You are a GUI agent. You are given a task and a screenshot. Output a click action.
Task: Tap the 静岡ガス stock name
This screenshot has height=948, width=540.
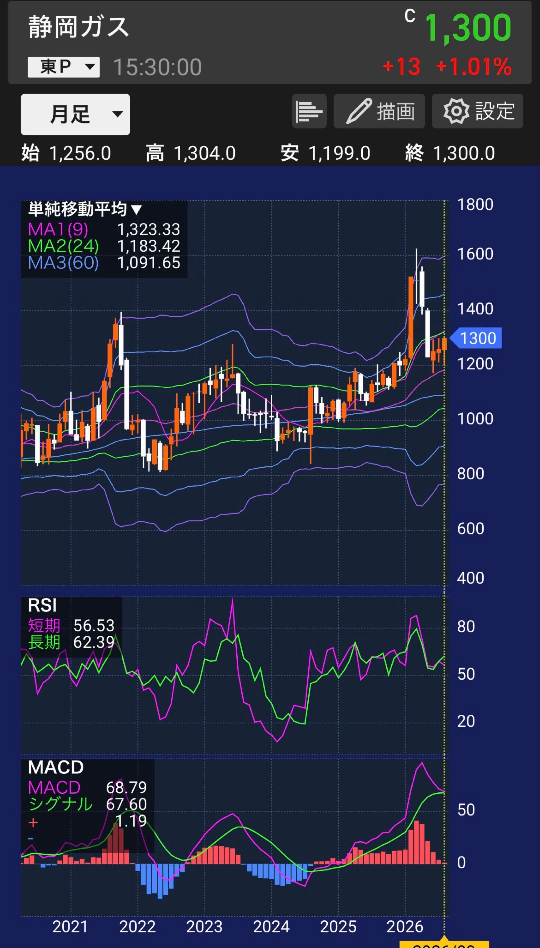coord(78,27)
